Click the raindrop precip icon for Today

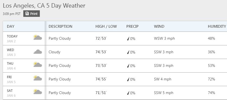[x=128, y=39]
